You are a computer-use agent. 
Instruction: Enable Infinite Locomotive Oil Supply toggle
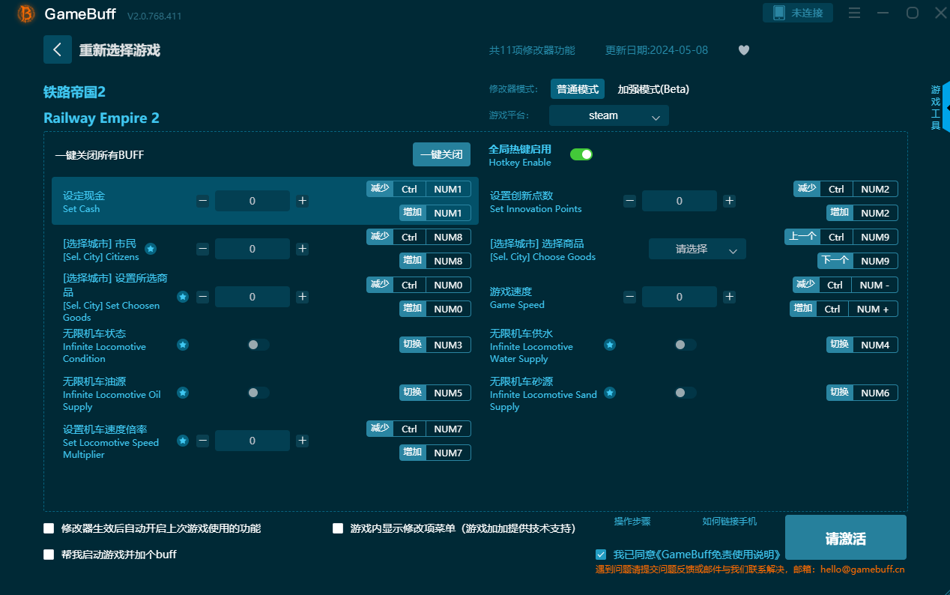click(x=258, y=393)
